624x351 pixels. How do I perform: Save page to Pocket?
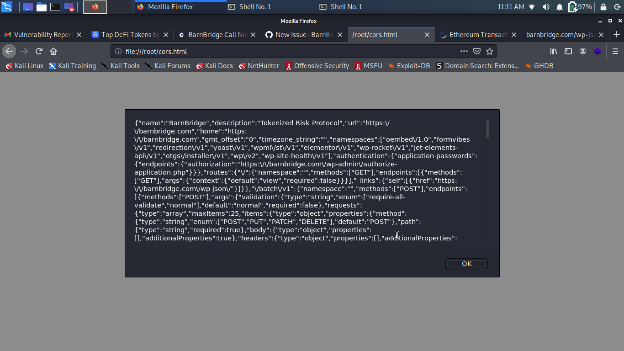tap(477, 51)
